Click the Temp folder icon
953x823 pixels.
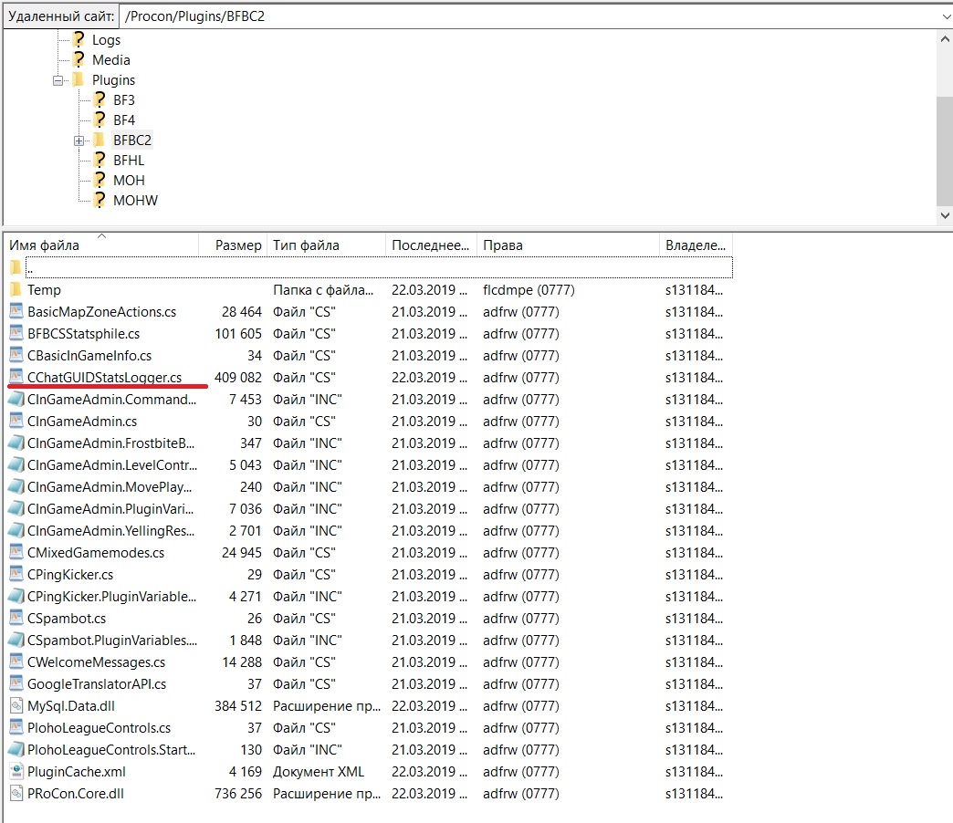click(x=16, y=289)
